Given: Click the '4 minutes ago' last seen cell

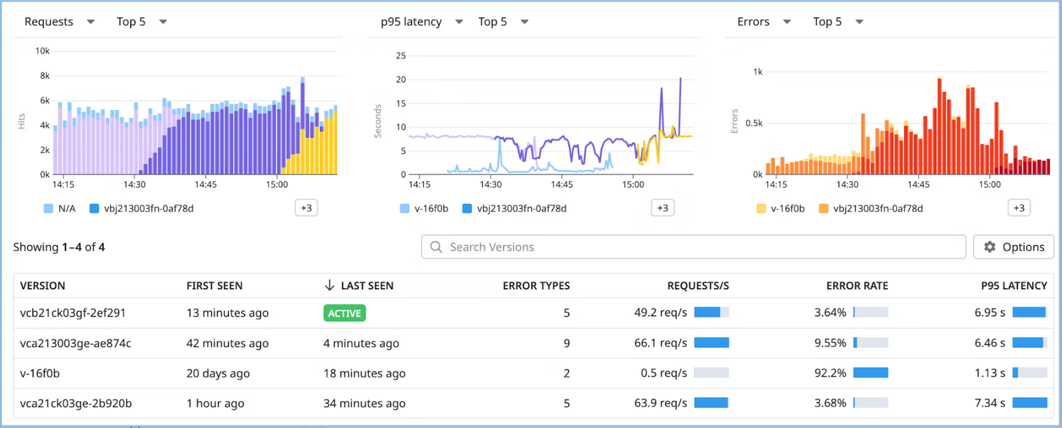Looking at the screenshot, I should (361, 343).
